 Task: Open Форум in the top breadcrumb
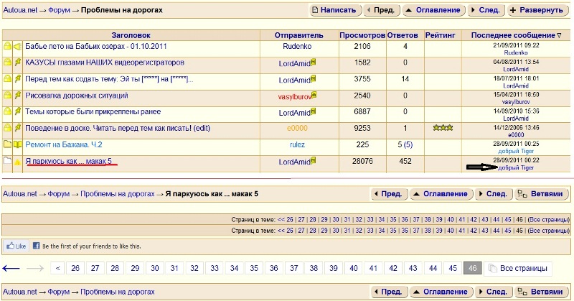[57, 11]
